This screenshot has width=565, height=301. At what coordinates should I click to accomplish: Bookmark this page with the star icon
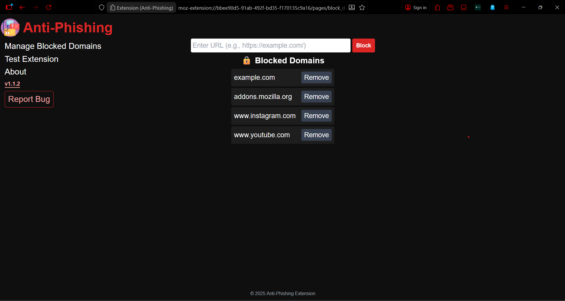362,8
